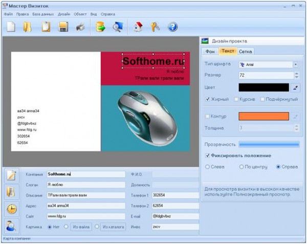The image size is (307, 244).
Task: Switch to the Сетка tab
Action: point(246,52)
